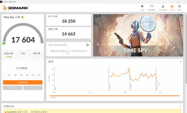Click the graphics score value 18 250
The width and height of the screenshot is (187, 113).
[69, 21]
